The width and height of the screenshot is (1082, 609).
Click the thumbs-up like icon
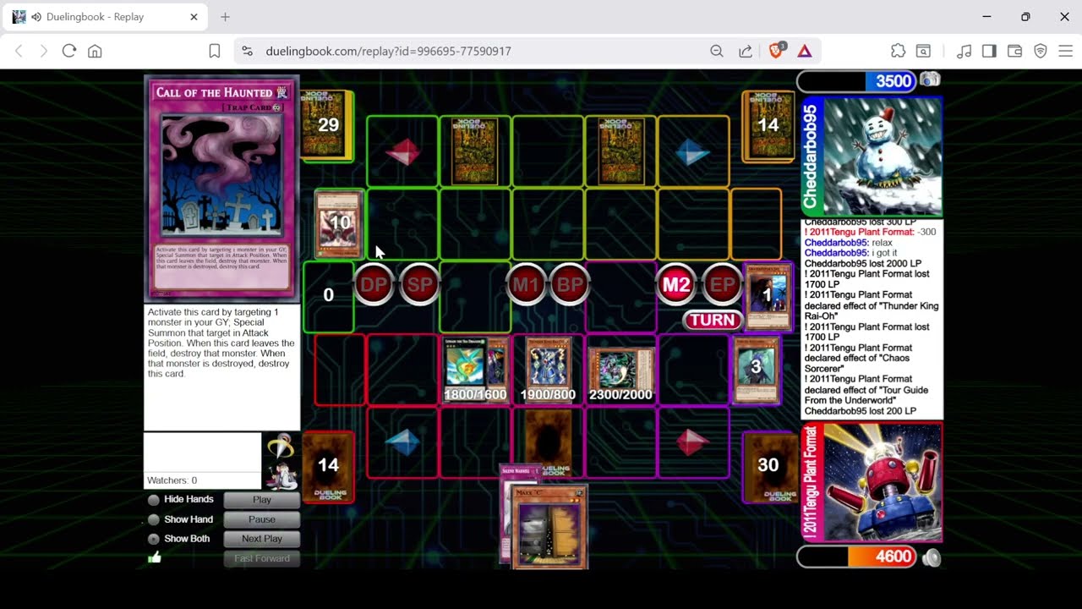(155, 557)
